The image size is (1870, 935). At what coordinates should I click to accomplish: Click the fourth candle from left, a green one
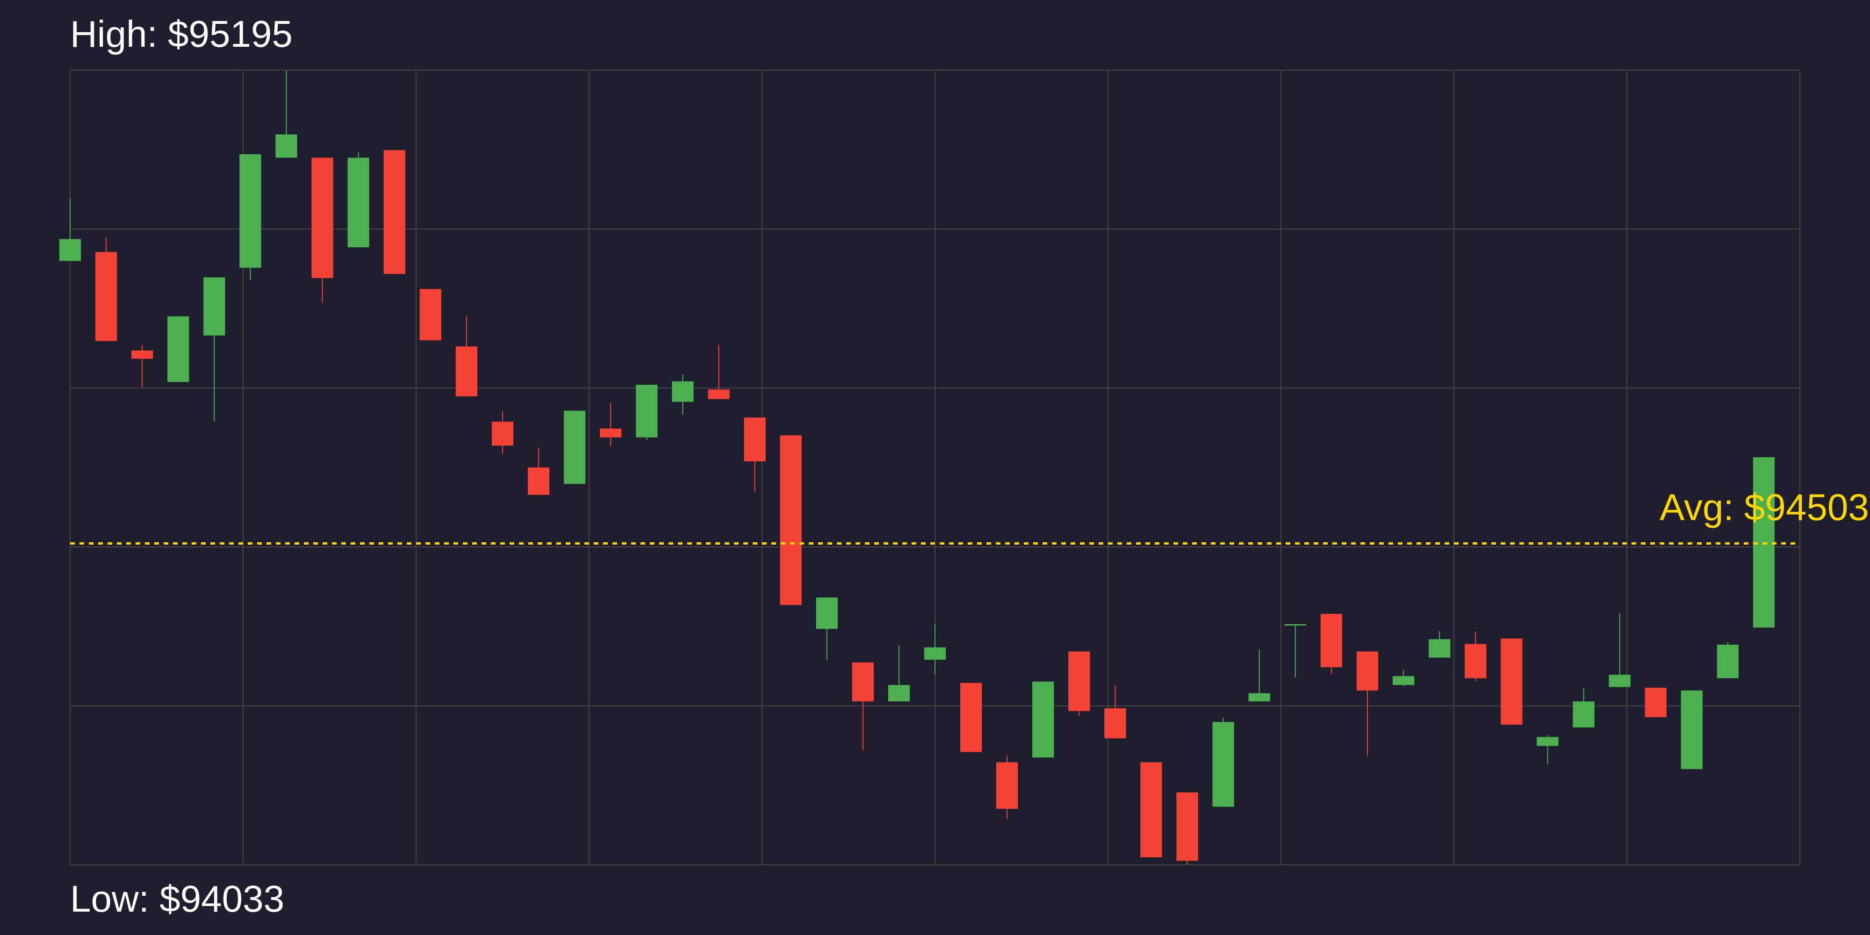tap(178, 349)
